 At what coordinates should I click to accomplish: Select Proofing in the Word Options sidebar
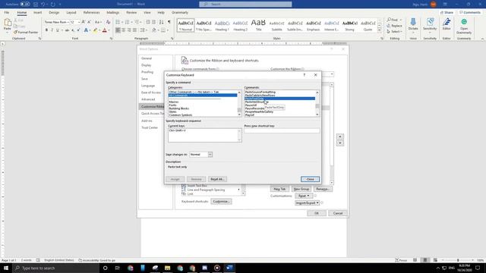(147, 72)
